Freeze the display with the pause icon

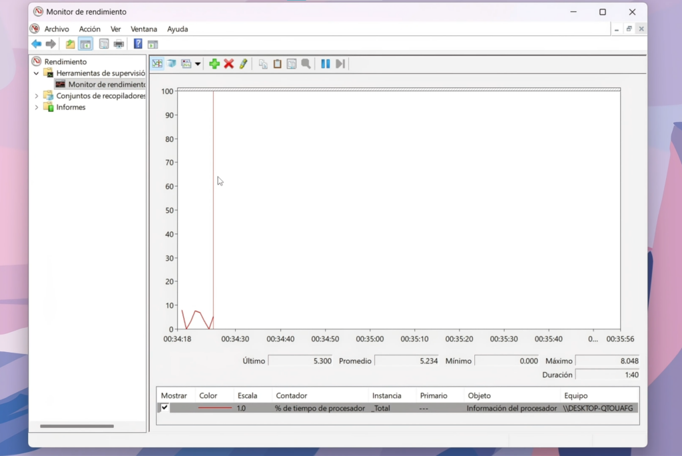point(326,63)
